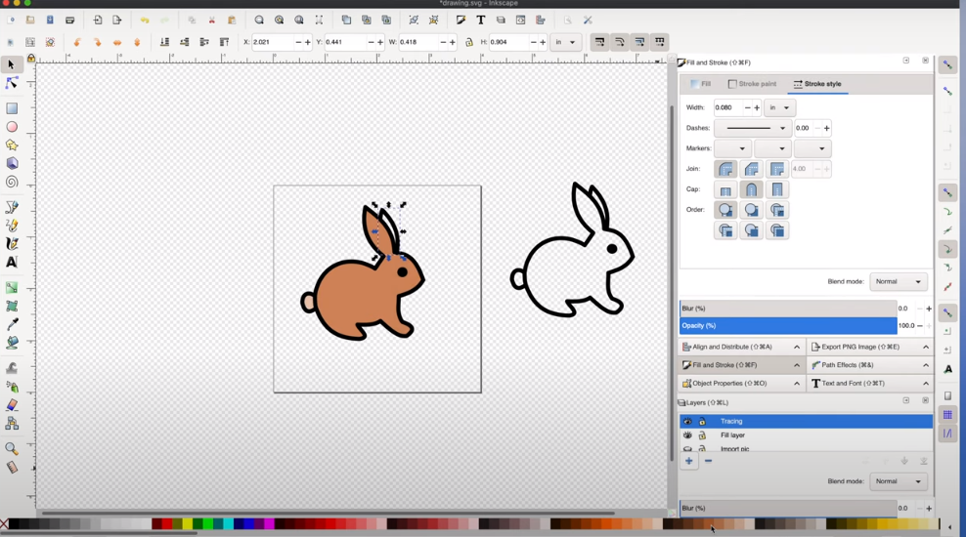Pick the Dropper color picker tool
Image resolution: width=966 pixels, height=537 pixels.
(x=11, y=324)
